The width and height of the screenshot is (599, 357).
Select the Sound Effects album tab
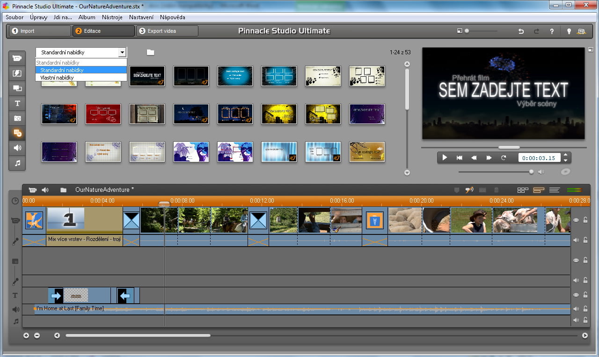[17, 148]
